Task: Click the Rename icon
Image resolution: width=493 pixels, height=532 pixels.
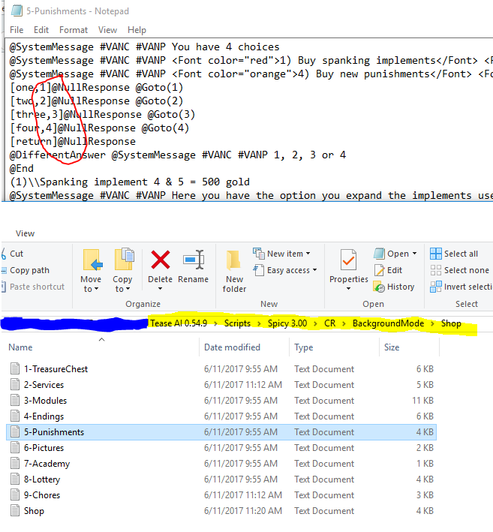Action: pos(194,260)
